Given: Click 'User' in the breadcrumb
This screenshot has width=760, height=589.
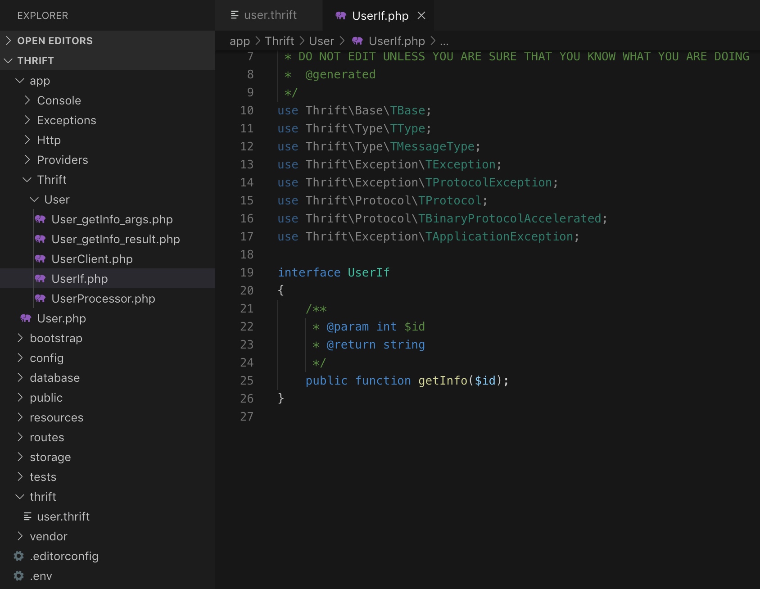Looking at the screenshot, I should pos(321,41).
